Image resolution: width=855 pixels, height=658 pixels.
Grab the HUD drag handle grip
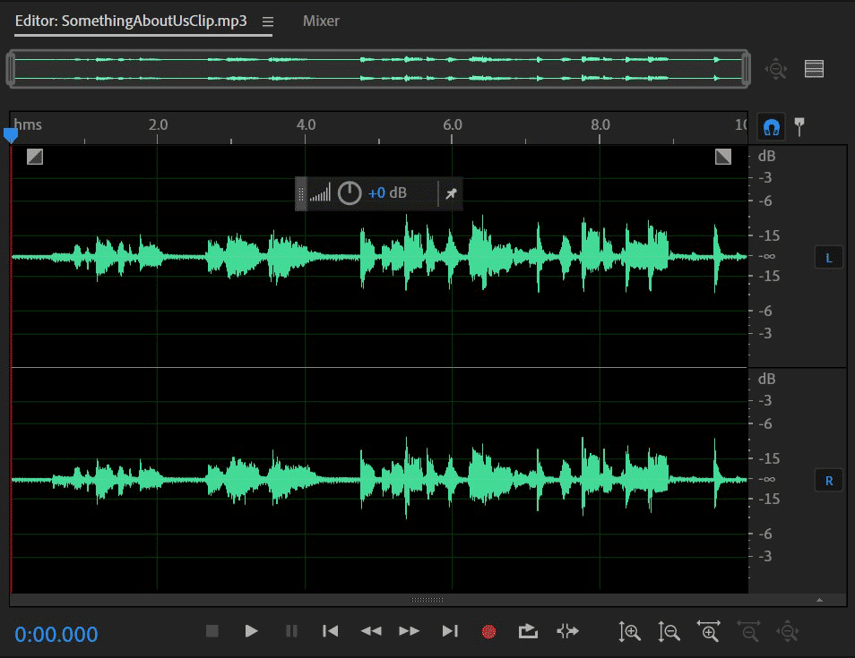[x=300, y=193]
